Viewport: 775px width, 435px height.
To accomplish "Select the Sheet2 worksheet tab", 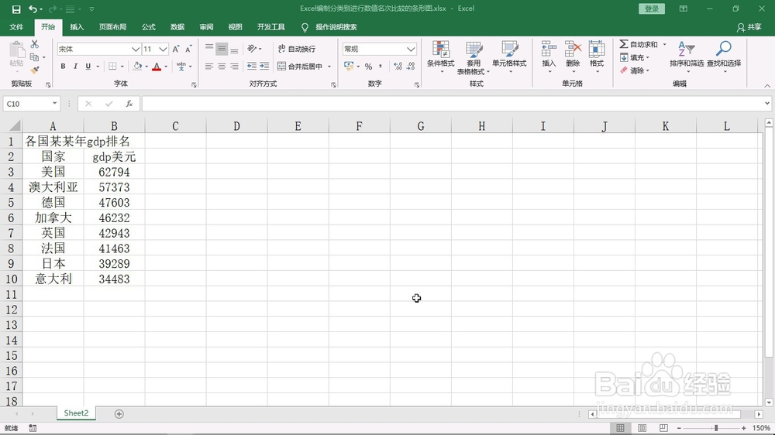I will (x=76, y=413).
